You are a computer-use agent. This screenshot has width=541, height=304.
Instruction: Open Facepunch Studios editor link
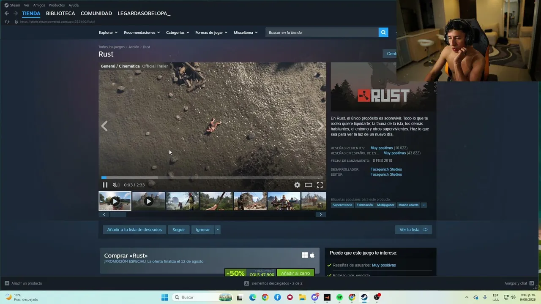click(x=386, y=174)
